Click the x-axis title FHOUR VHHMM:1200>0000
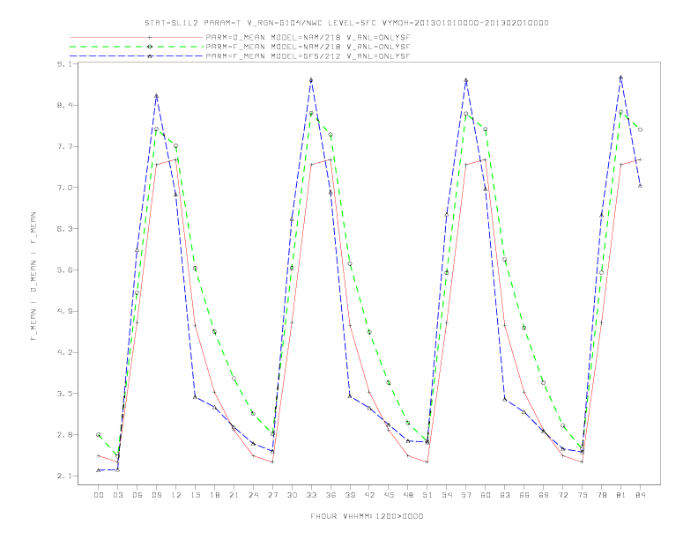Image resolution: width=698 pixels, height=539 pixels. (367, 516)
